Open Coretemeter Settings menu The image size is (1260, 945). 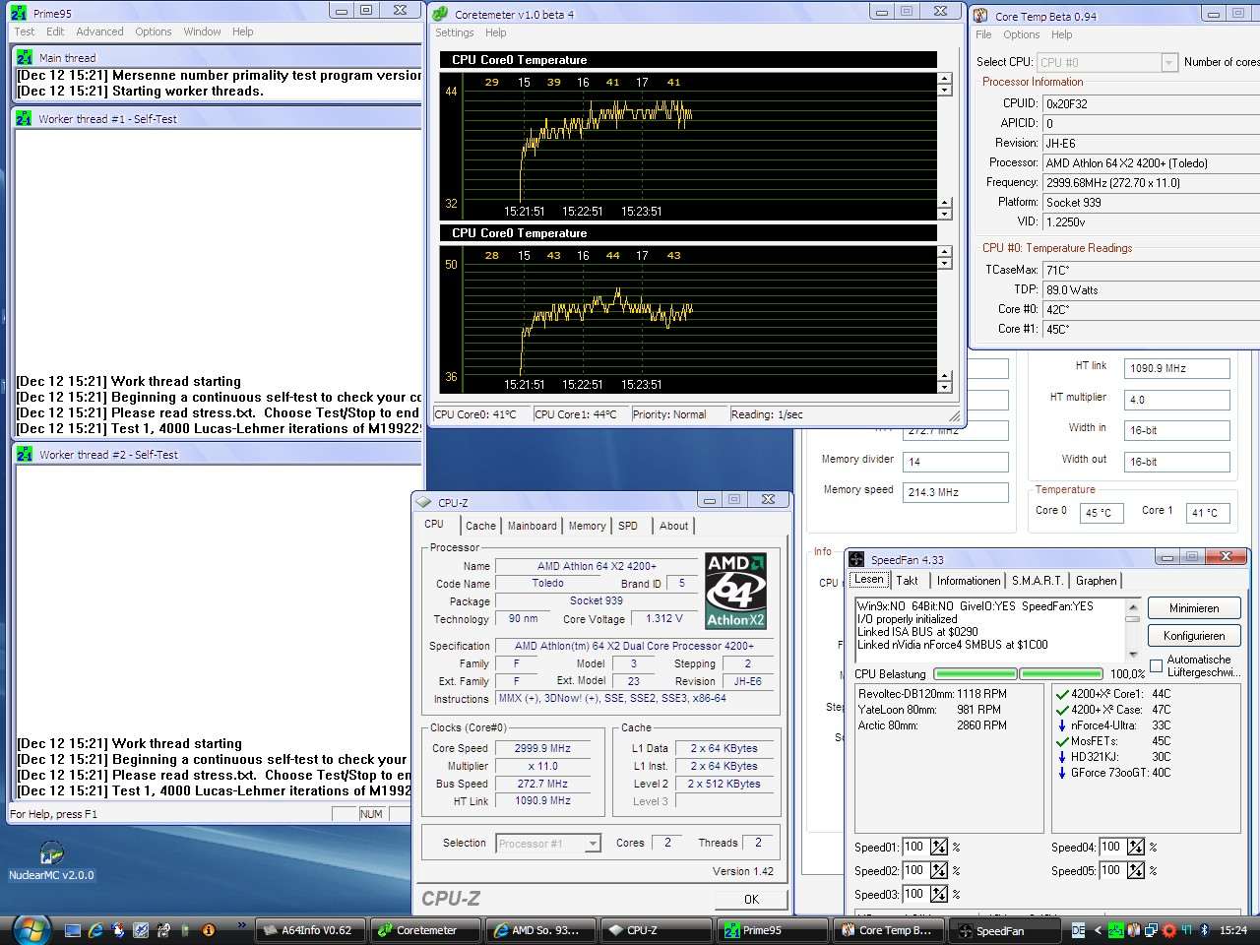pos(455,32)
